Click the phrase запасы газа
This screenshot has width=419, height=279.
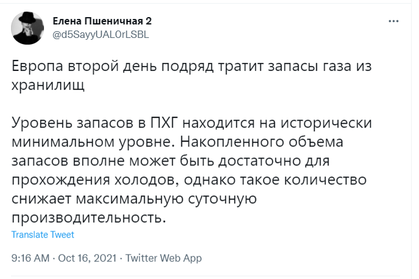click(x=309, y=67)
